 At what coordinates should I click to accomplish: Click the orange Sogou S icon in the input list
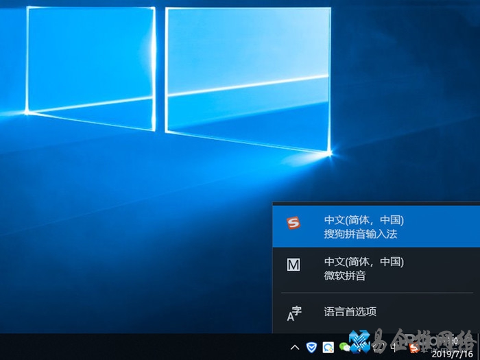pos(293,224)
